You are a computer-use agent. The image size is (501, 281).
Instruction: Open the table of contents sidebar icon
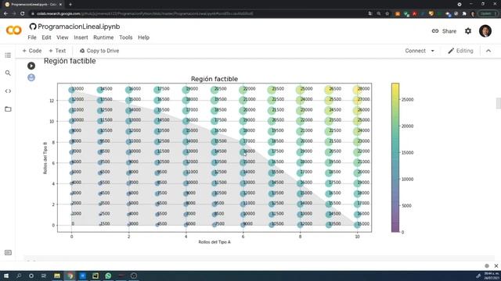pyautogui.click(x=8, y=55)
